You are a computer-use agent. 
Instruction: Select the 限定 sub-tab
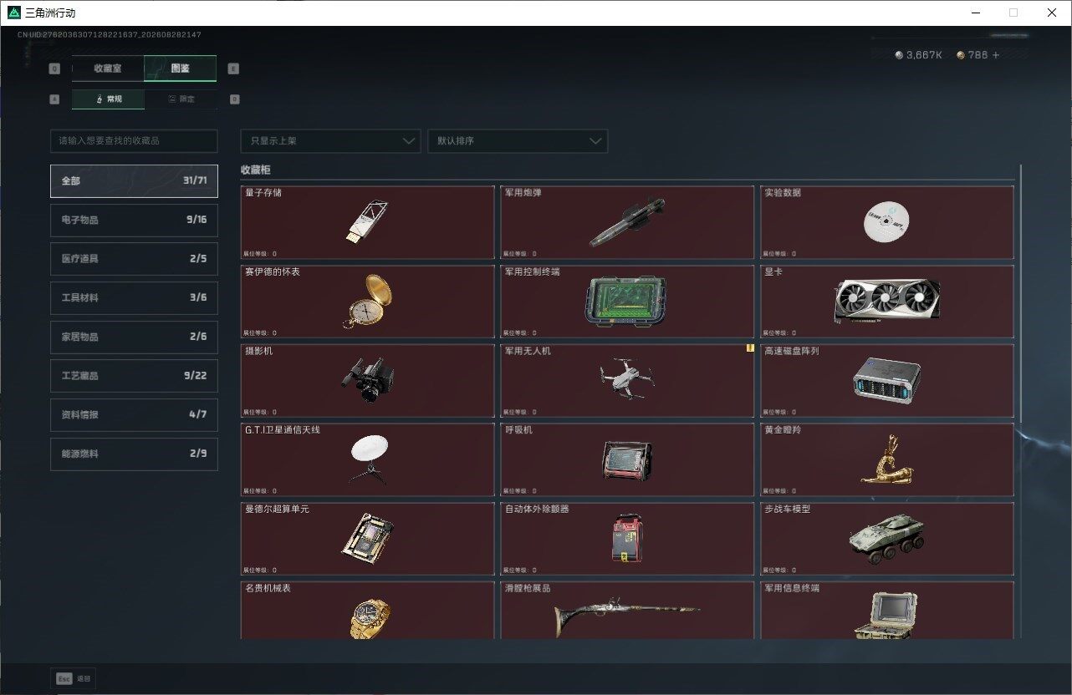pyautogui.click(x=181, y=99)
